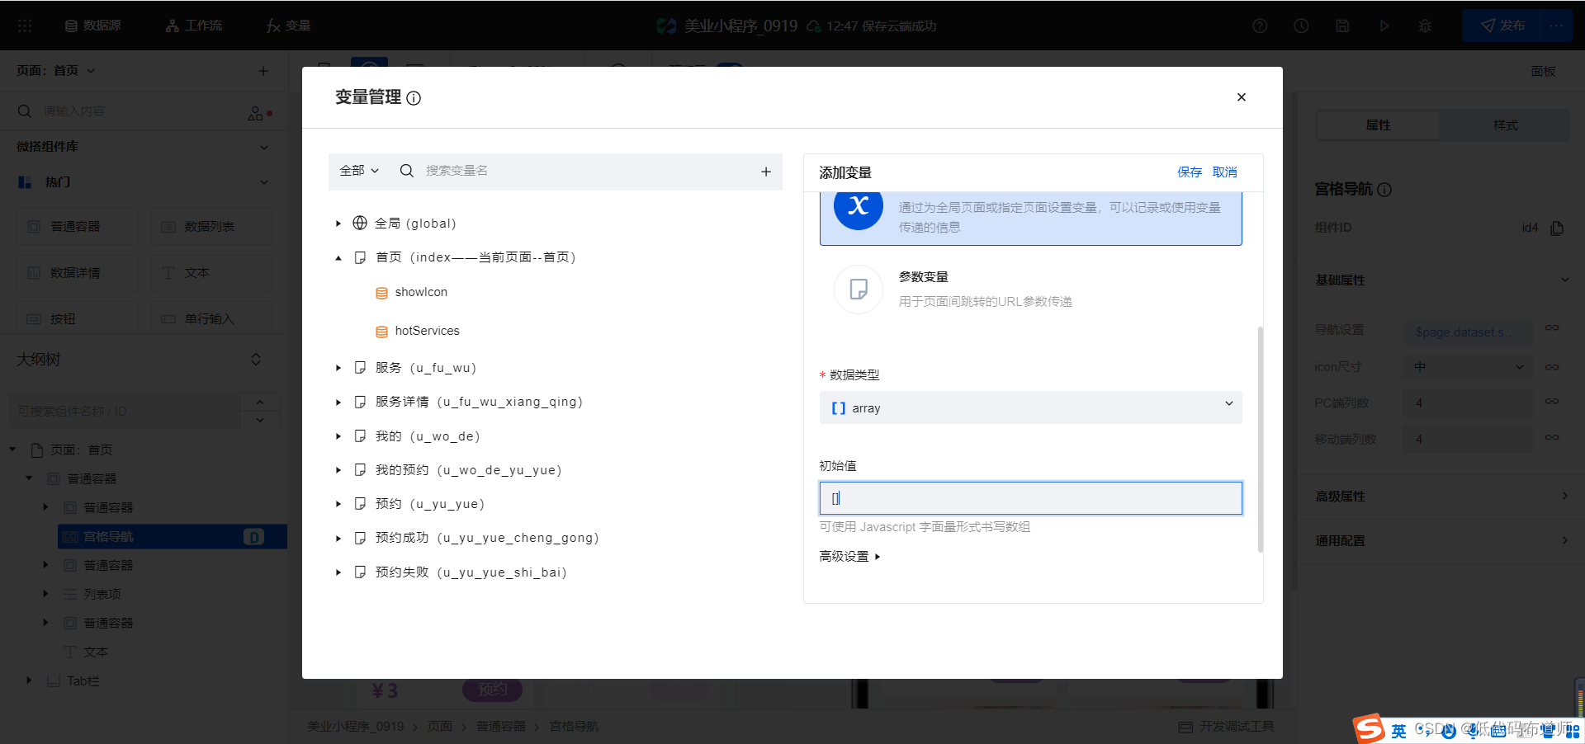This screenshot has height=744, width=1585.
Task: Expand the 预约成功 node
Action: [x=338, y=539]
